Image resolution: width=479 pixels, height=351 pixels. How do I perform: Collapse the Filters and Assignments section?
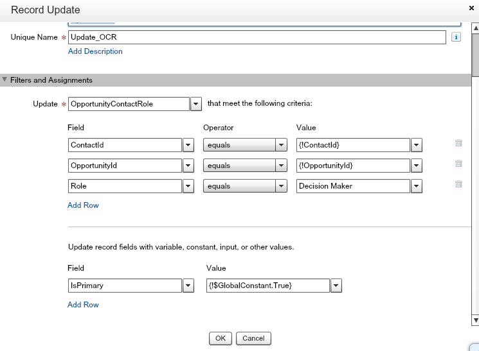pos(5,80)
